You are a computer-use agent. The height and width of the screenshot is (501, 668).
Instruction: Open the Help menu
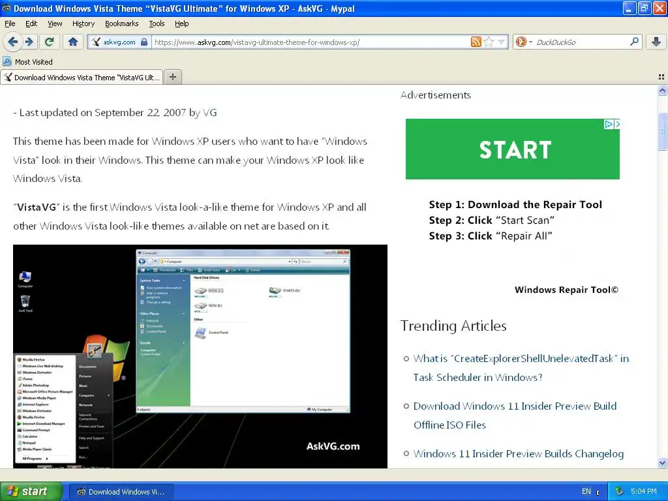tap(181, 23)
